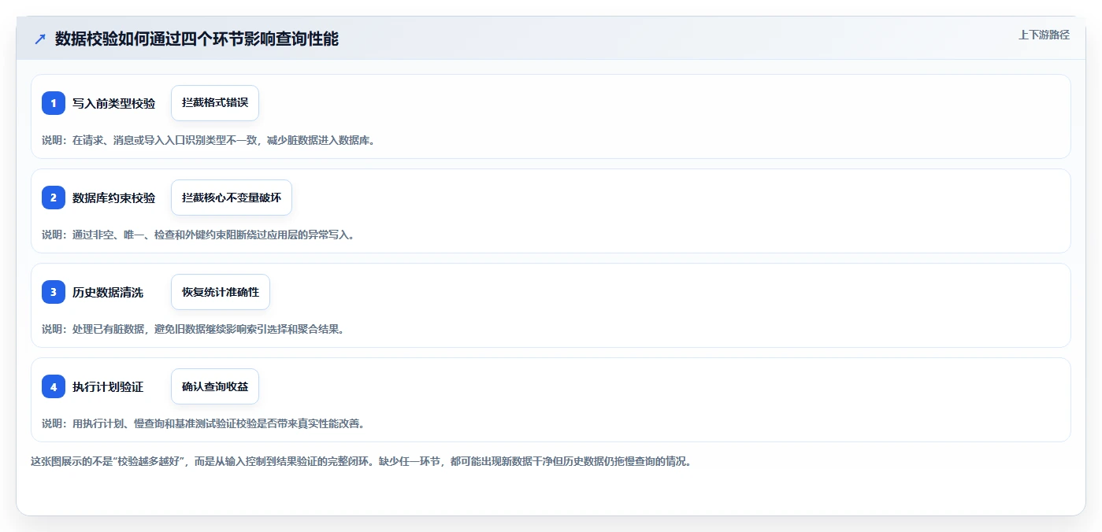The image size is (1102, 532).
Task: Select the 拦截核心不变量破坏 tag
Action: 232,198
